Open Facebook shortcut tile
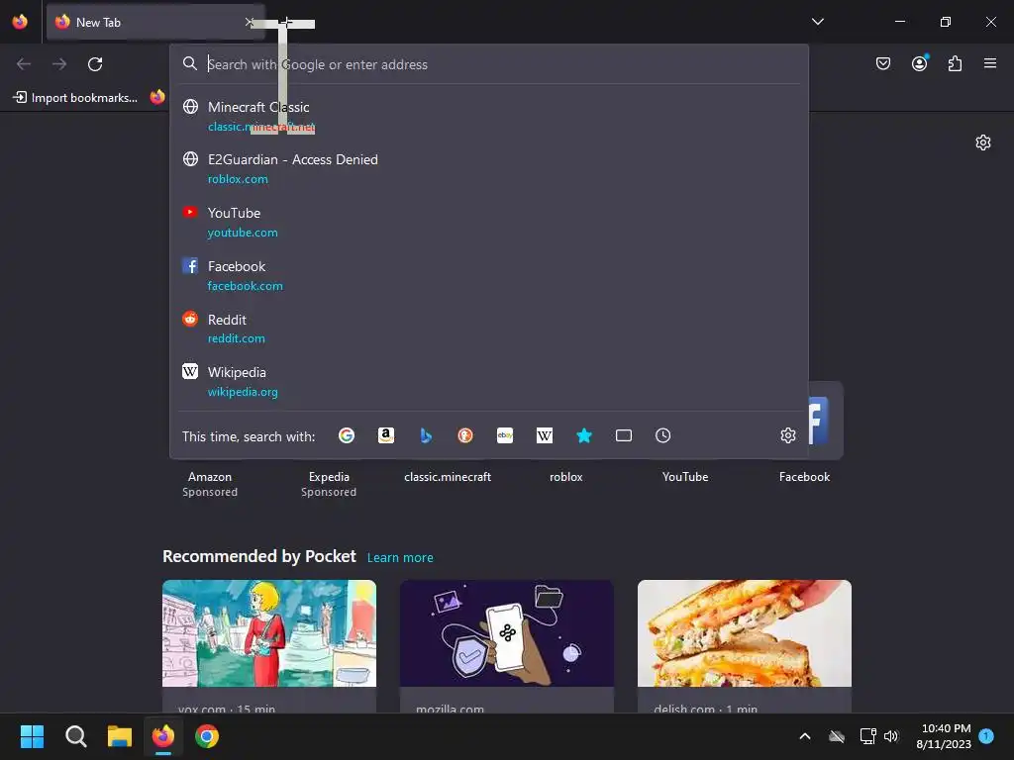 point(825,421)
